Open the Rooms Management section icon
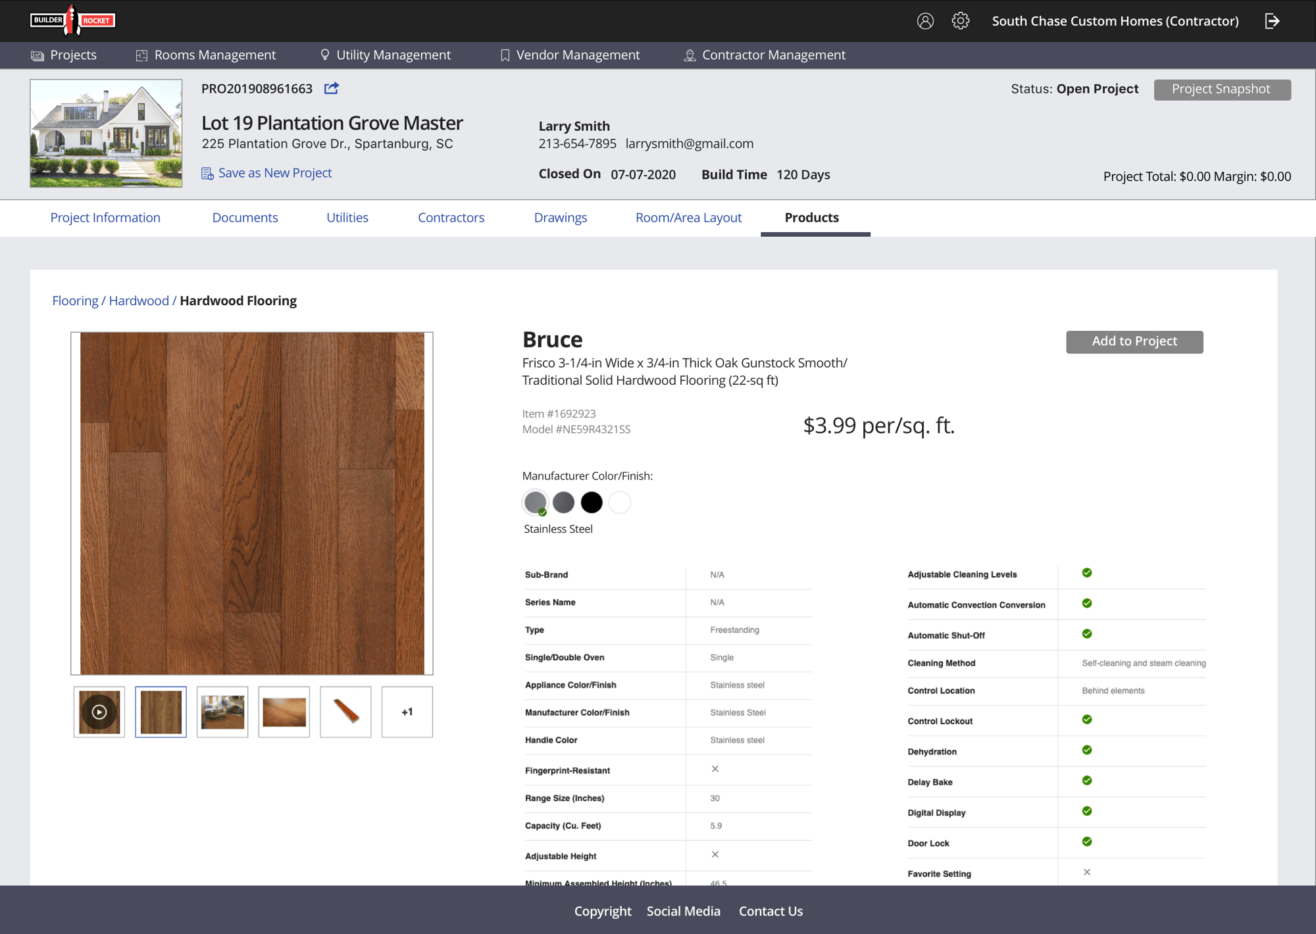The width and height of the screenshot is (1316, 934). pos(141,55)
